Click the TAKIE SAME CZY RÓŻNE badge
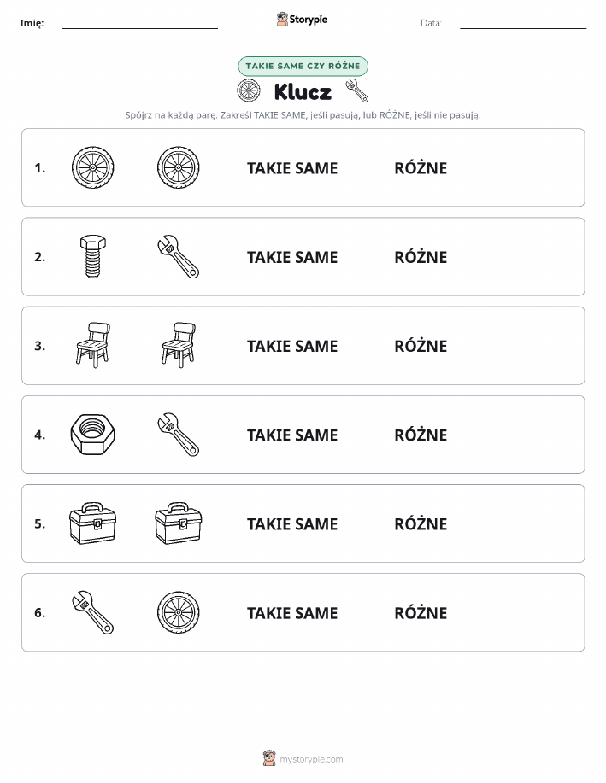The width and height of the screenshot is (606, 783). point(303,66)
